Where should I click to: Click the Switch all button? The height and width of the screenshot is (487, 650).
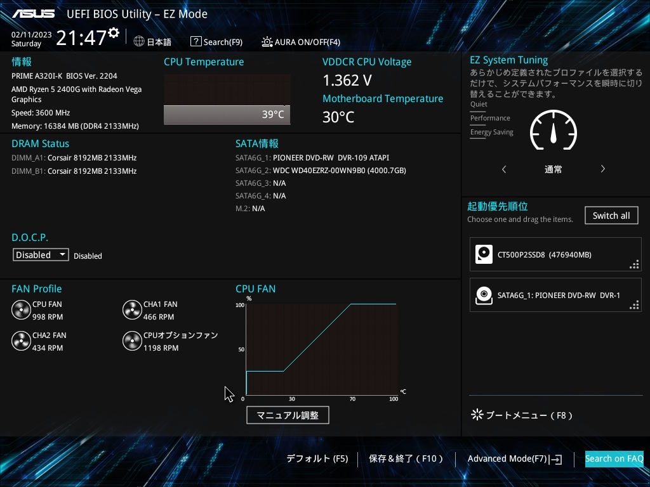point(611,216)
